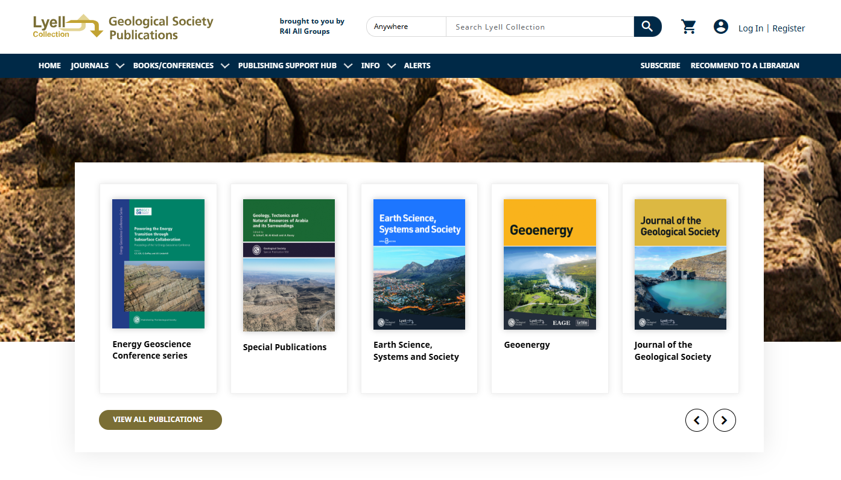Click Energy Geoscience Conference series title
The height and width of the screenshot is (480, 841).
pyautogui.click(x=151, y=350)
